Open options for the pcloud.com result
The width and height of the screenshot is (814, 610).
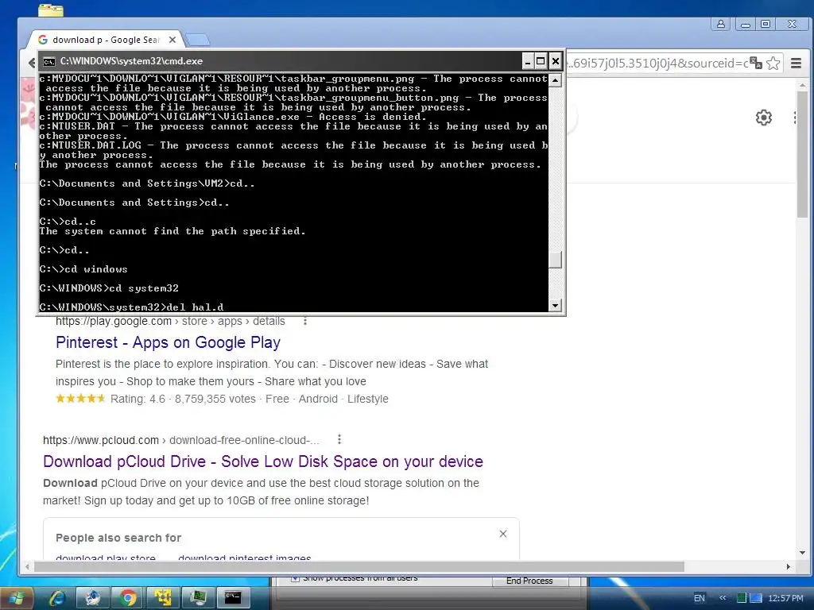point(339,439)
